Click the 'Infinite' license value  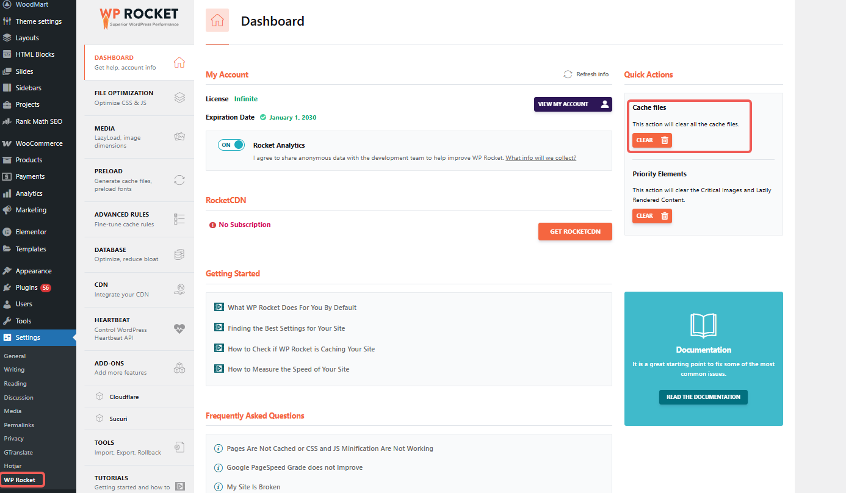(x=246, y=99)
